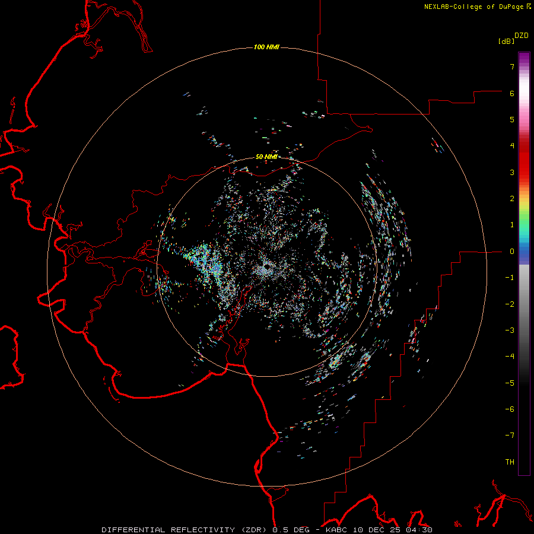Screen dimensions: 534x534
Task: Click the colorbar tick label -5
Action: tap(510, 383)
